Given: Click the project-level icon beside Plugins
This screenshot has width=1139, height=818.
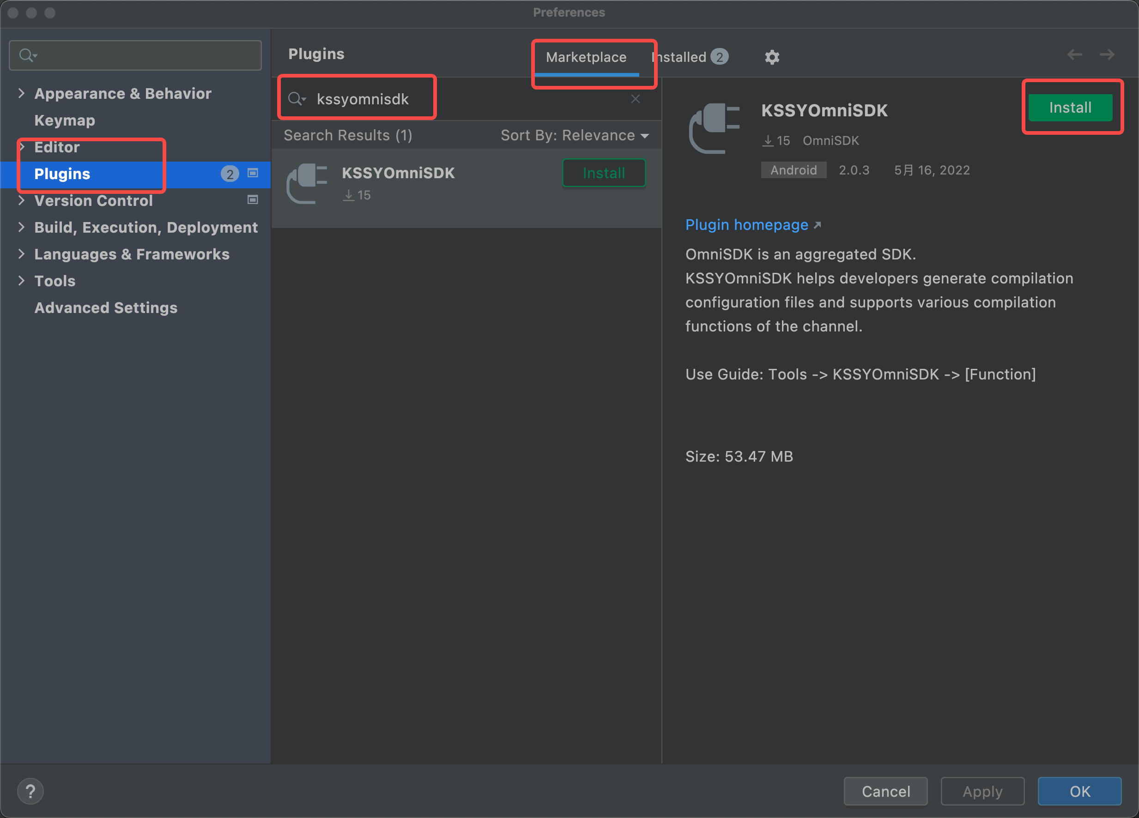Looking at the screenshot, I should 253,173.
